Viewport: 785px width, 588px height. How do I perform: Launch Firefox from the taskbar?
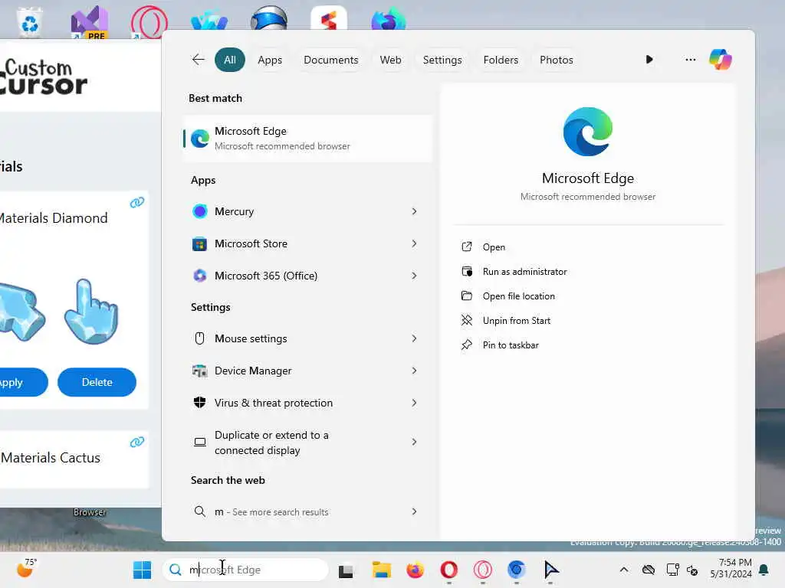point(415,570)
